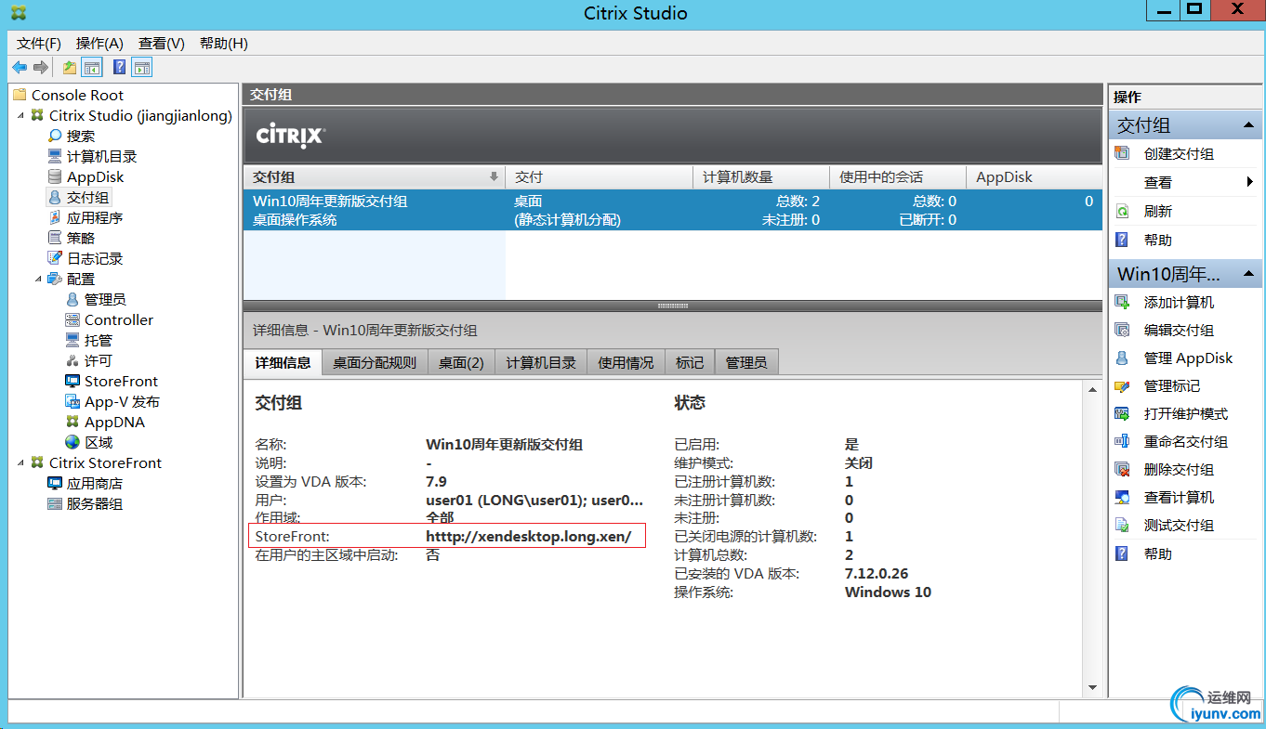
Task: Click the Forward arrow toolbar icon
Action: [41, 67]
